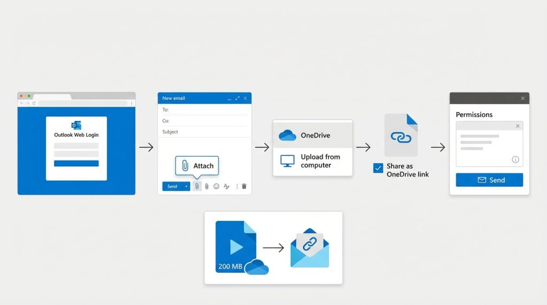547x305 pixels.
Task: Close the New email window
Action: (x=245, y=98)
